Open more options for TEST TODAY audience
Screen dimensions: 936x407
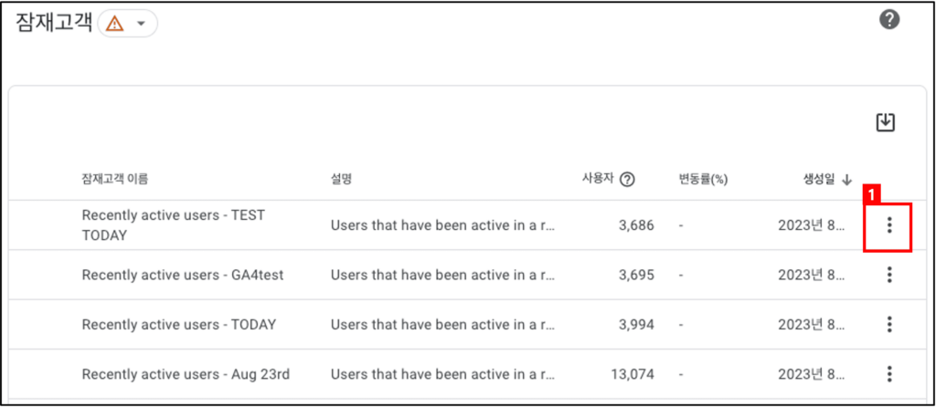(889, 225)
